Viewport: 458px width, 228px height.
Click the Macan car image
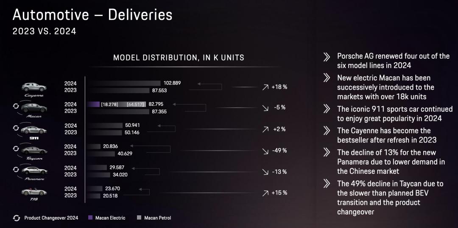pyautogui.click(x=34, y=108)
